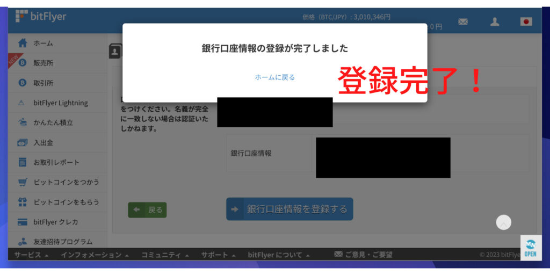Click the card icon for bitFlyer クレカ
The height and width of the screenshot is (275, 550).
click(x=23, y=222)
